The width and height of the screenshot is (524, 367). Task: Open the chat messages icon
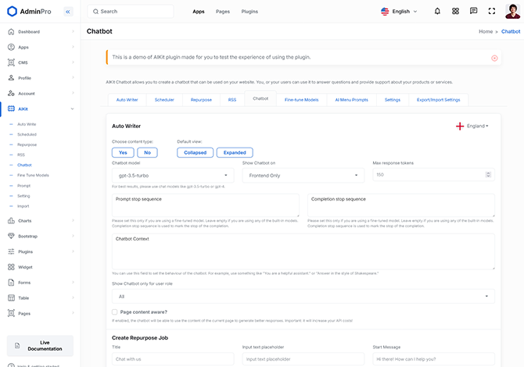(473, 12)
